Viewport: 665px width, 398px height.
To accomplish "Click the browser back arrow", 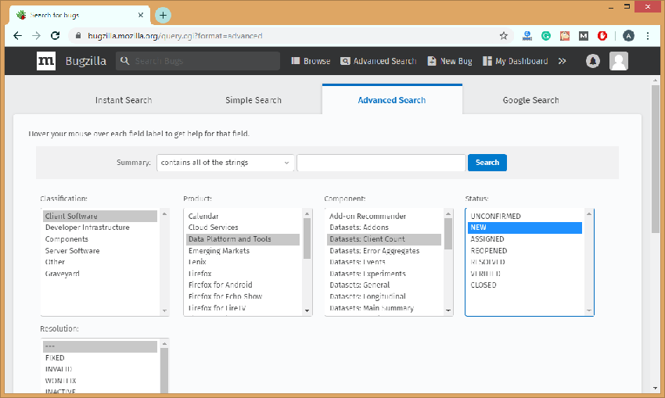I will click(17, 36).
